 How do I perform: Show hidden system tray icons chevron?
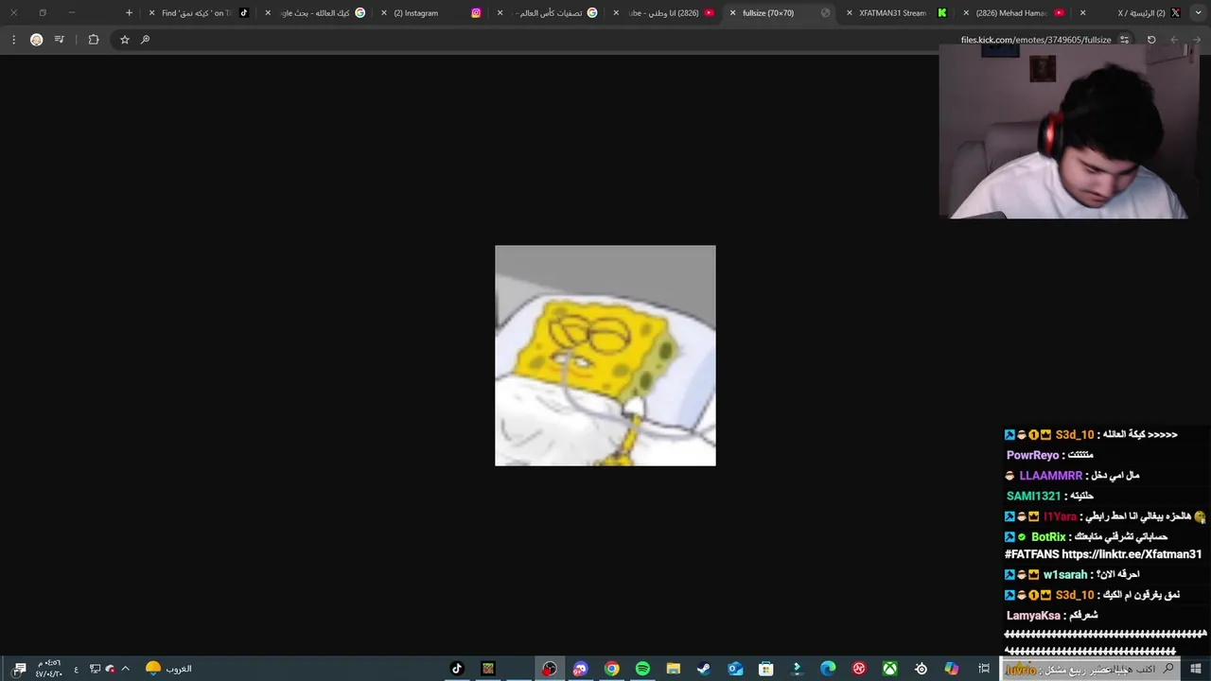(125, 669)
